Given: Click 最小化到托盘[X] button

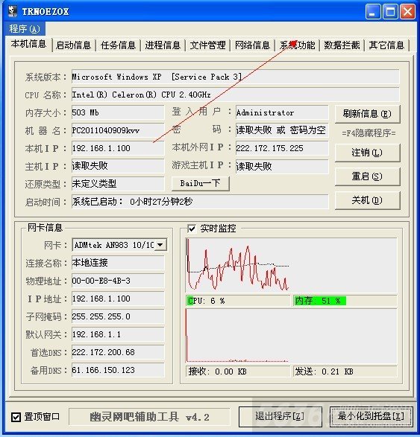Looking at the screenshot, I should pyautogui.click(x=371, y=417).
